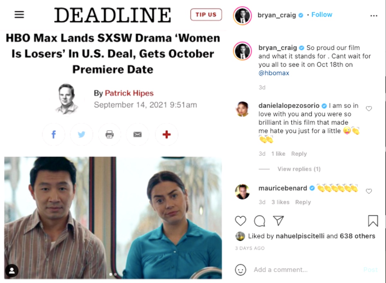Save post with bookmark icon
The image size is (386, 283).
click(x=373, y=221)
